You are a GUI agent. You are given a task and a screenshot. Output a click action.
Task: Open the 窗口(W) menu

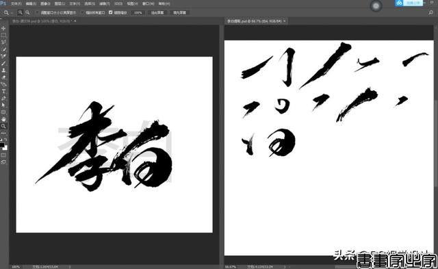coord(148,3)
